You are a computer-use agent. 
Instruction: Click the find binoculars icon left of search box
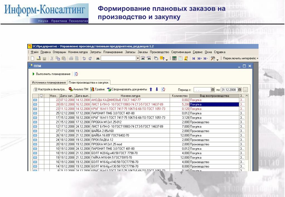click(x=98, y=58)
